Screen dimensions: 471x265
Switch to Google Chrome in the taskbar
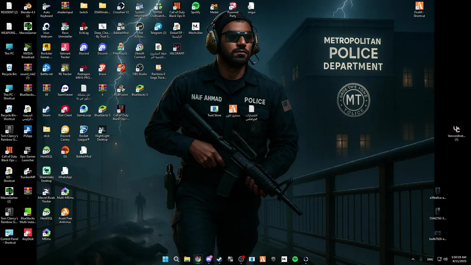coord(198,259)
